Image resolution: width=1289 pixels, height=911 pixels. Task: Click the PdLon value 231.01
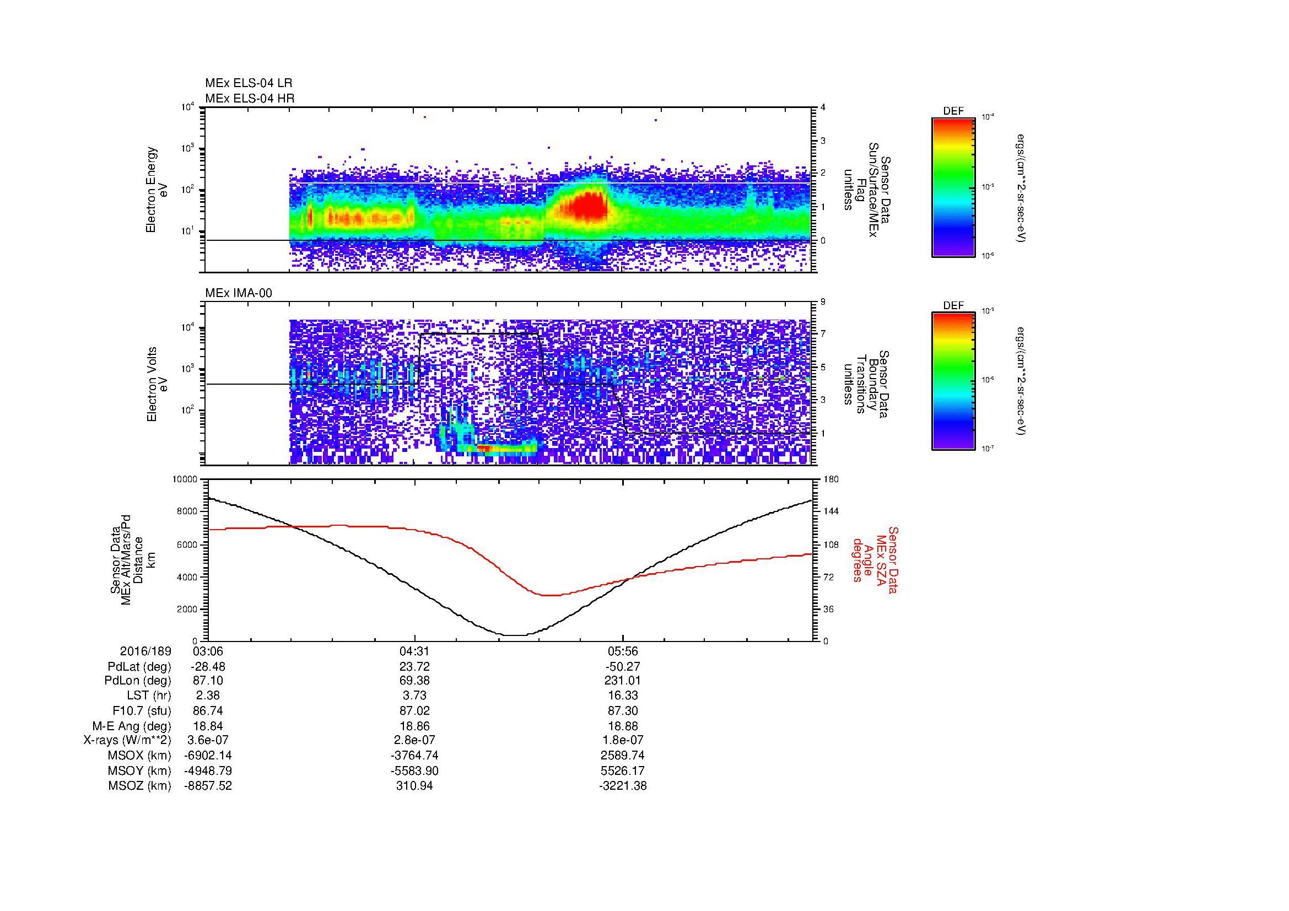pyautogui.click(x=623, y=681)
